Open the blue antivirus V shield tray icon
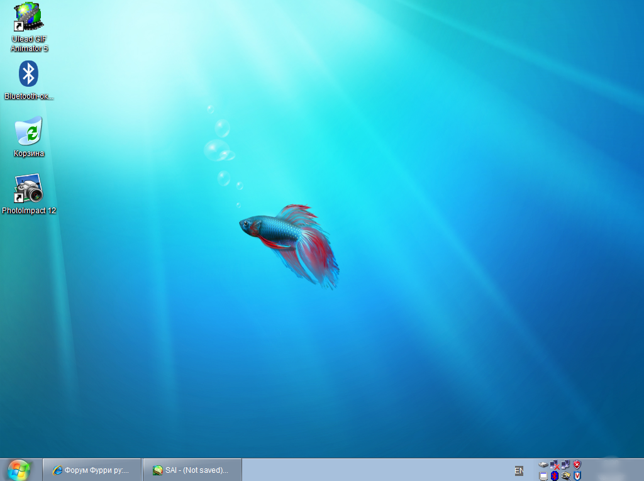Image resolution: width=644 pixels, height=481 pixels. [577, 476]
